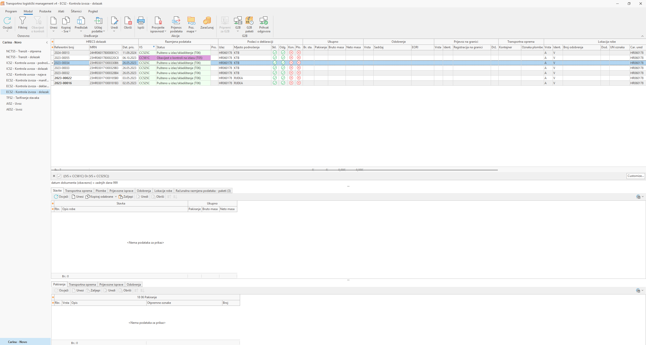Click the VS column filter funnel icon
Image resolution: width=646 pixels, height=345 pixels.
point(154,47)
